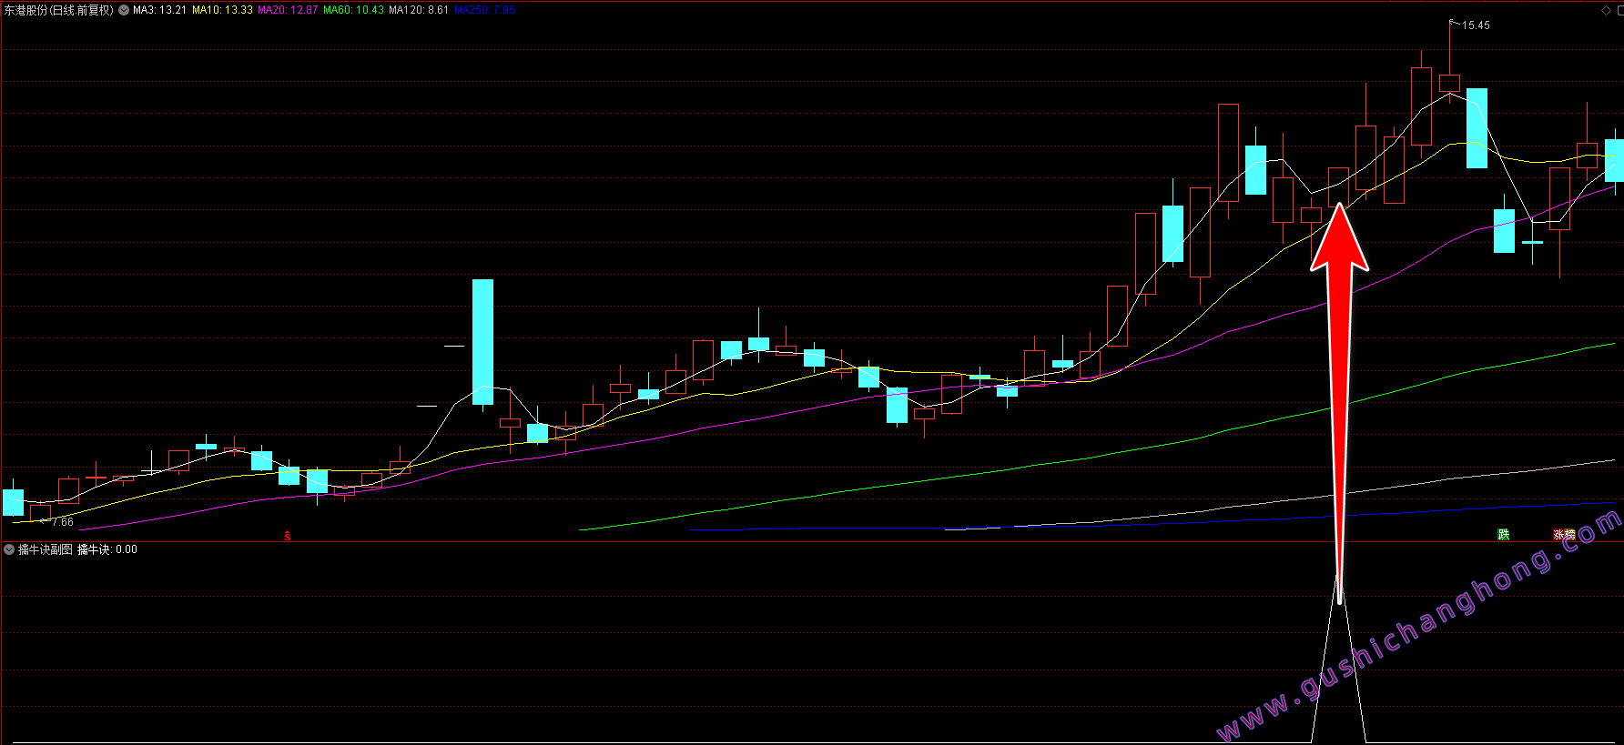The height and width of the screenshot is (745, 1624).
Task: Select the green MA60: 10.43 label
Action: tap(353, 10)
